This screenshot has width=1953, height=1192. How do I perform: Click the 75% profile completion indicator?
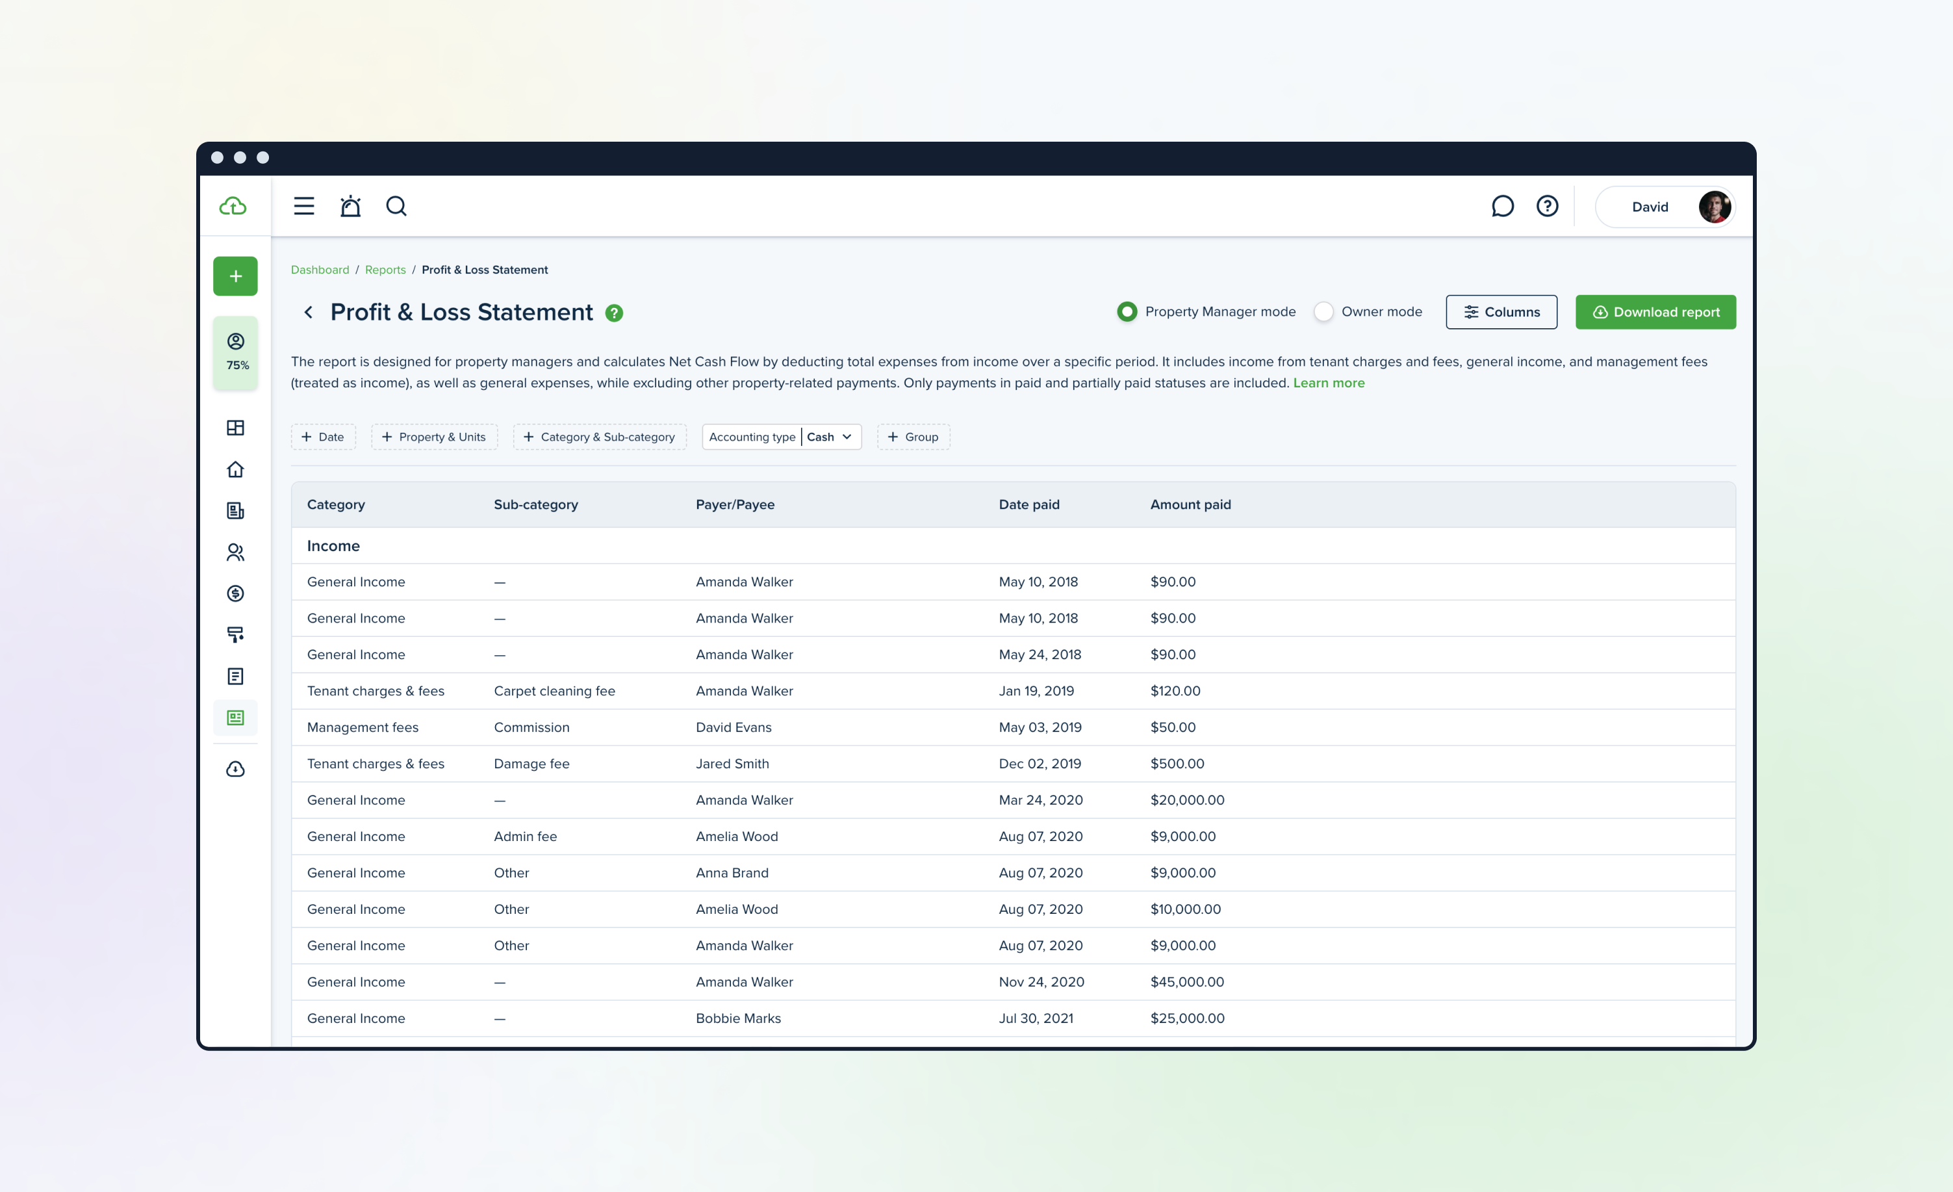click(236, 352)
